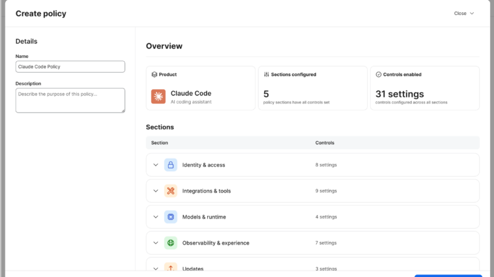Select the Observability & experience label
The height and width of the screenshot is (277, 494).
[216, 243]
